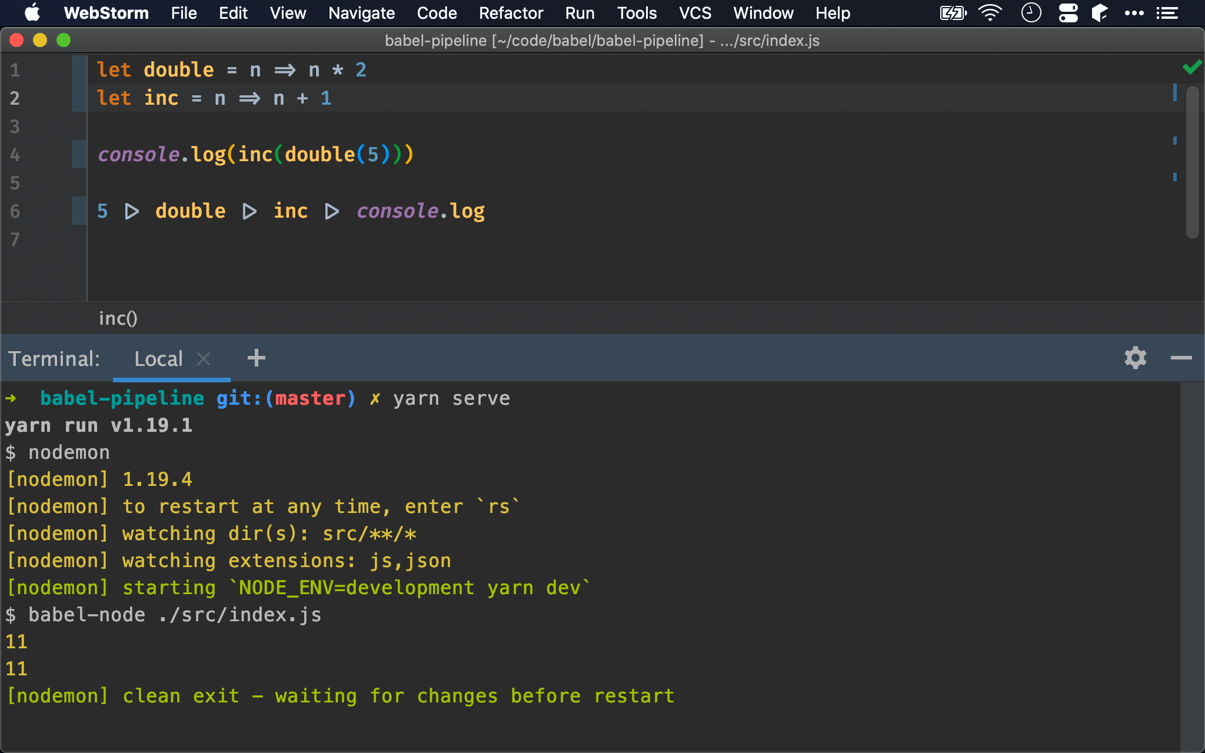Click '$ babel-node ./src/index.js' line

tap(163, 615)
